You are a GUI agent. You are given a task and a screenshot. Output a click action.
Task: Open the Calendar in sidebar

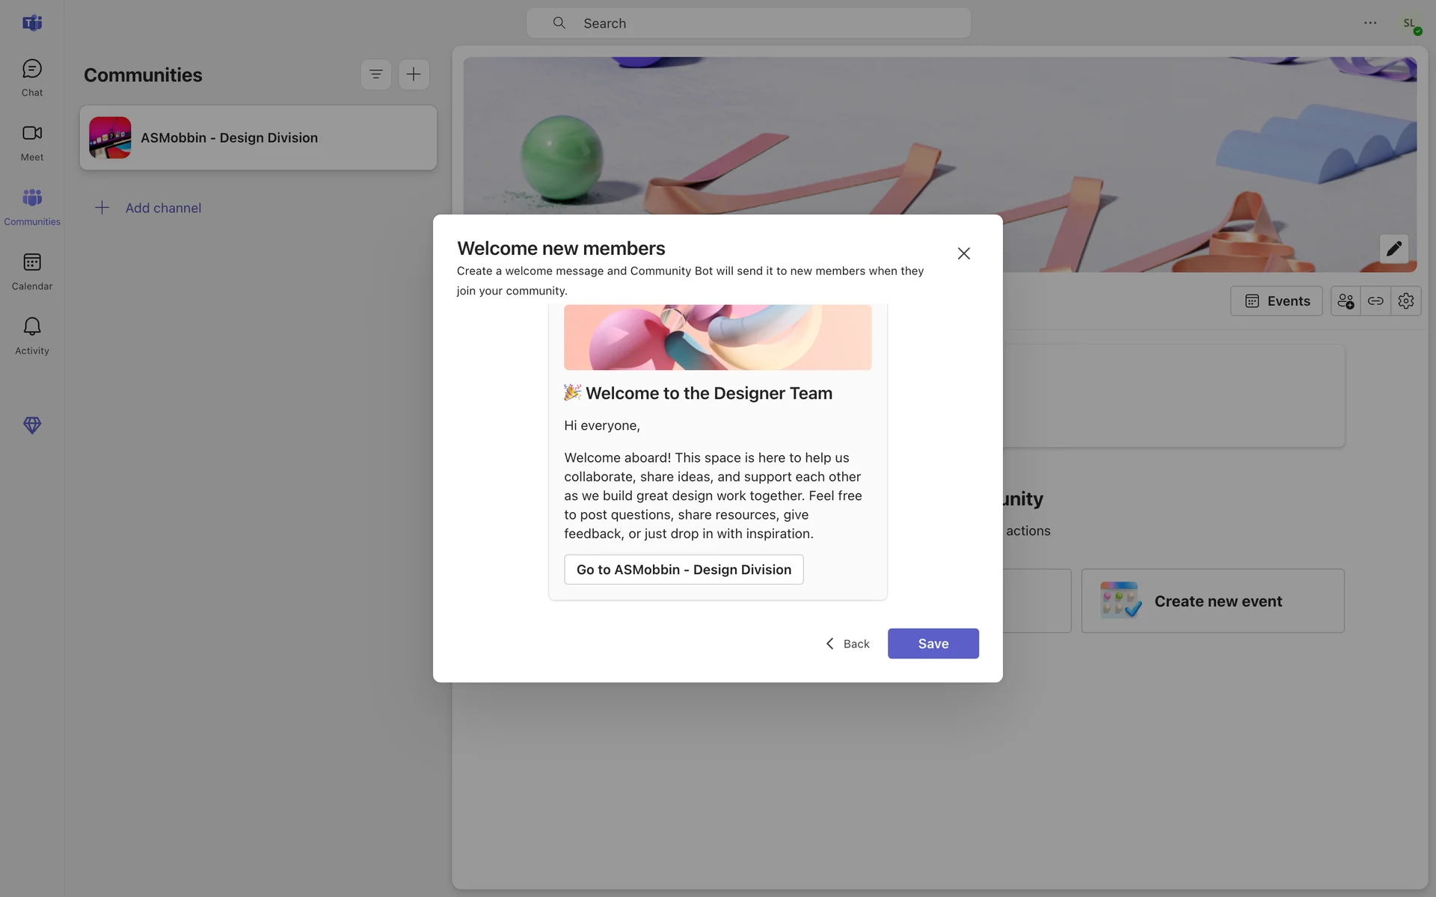click(31, 271)
